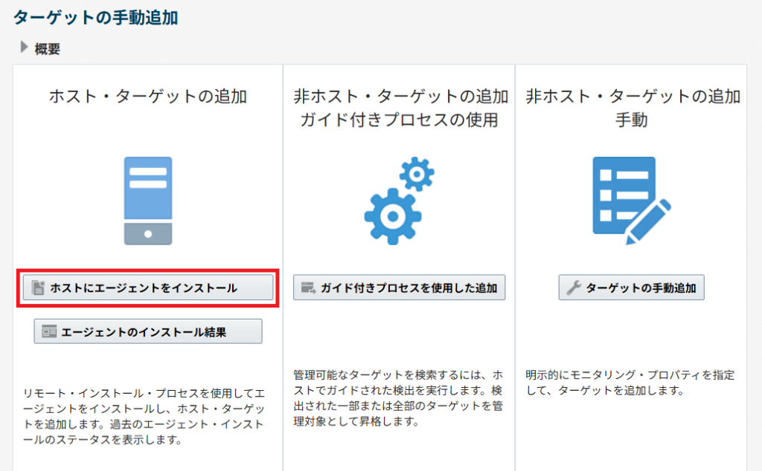Click the ターゲットの手動追加 page title
Viewport: 762px width, 471px height.
pos(95,16)
